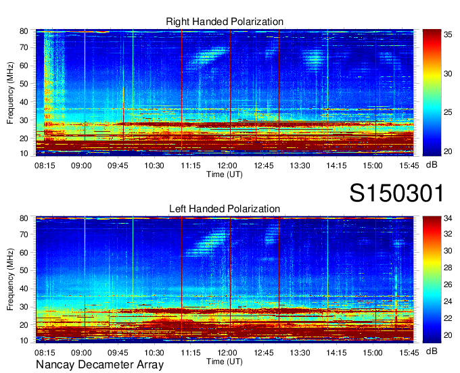Click 13:30 time tick of Left Handed plot

(x=300, y=353)
